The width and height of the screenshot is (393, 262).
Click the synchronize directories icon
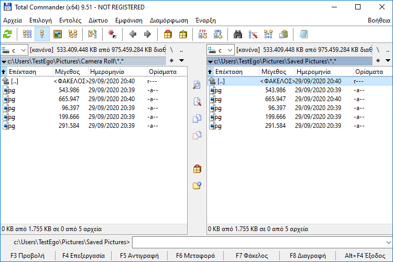point(268,34)
